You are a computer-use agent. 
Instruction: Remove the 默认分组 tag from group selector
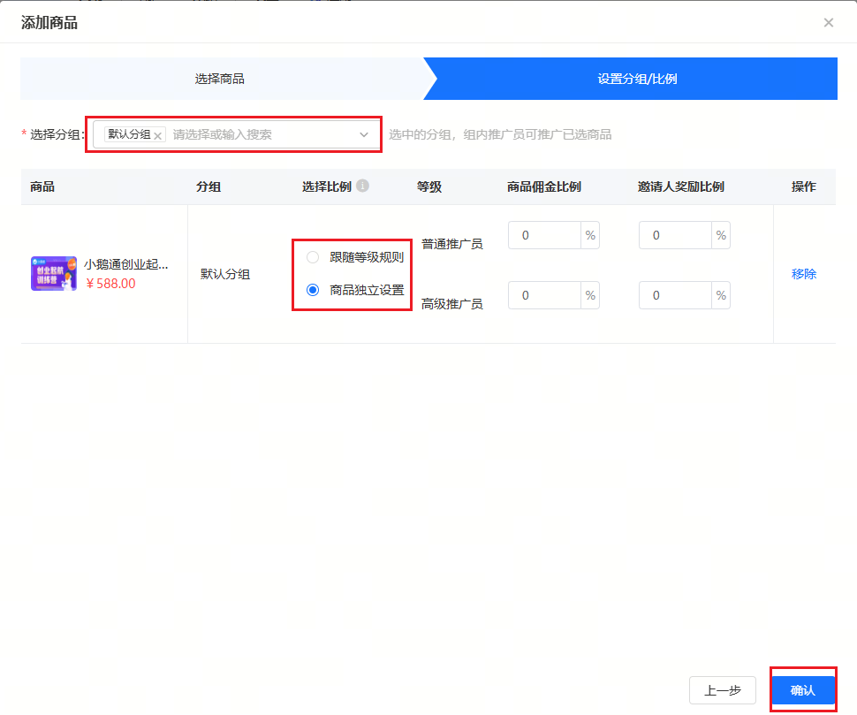pos(157,135)
